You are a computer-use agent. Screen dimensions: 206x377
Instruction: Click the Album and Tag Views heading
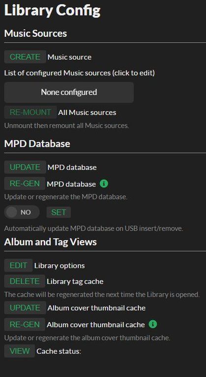pyautogui.click(x=50, y=242)
